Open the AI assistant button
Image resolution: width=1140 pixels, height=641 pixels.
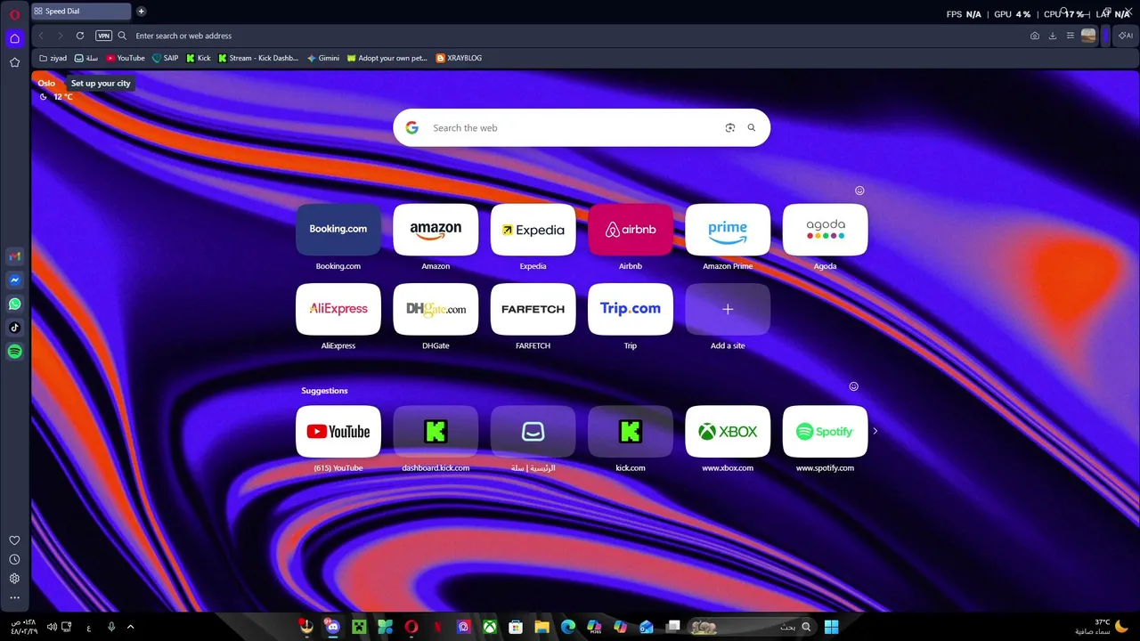1126,36
